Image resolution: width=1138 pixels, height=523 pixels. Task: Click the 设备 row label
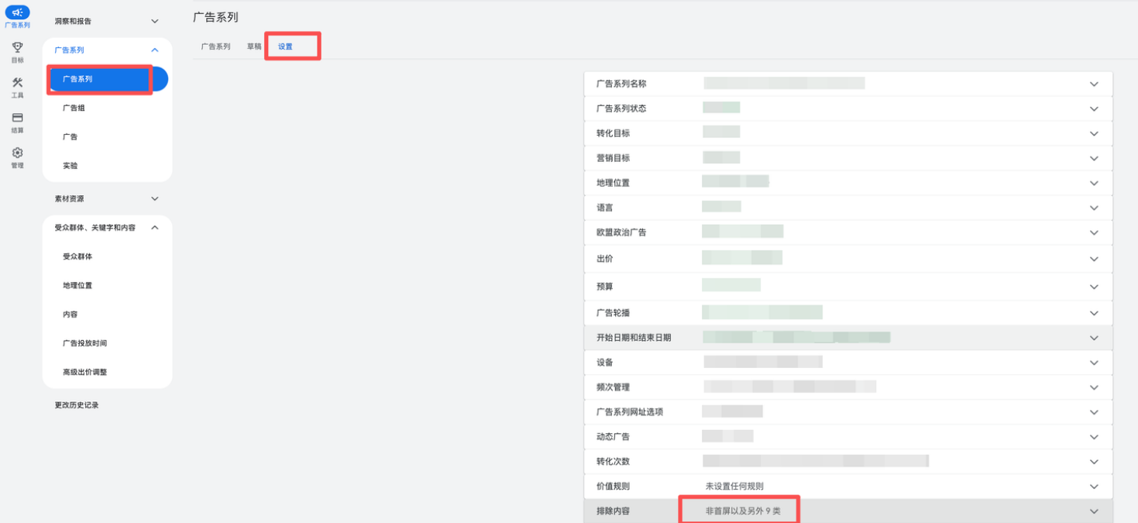pos(604,363)
